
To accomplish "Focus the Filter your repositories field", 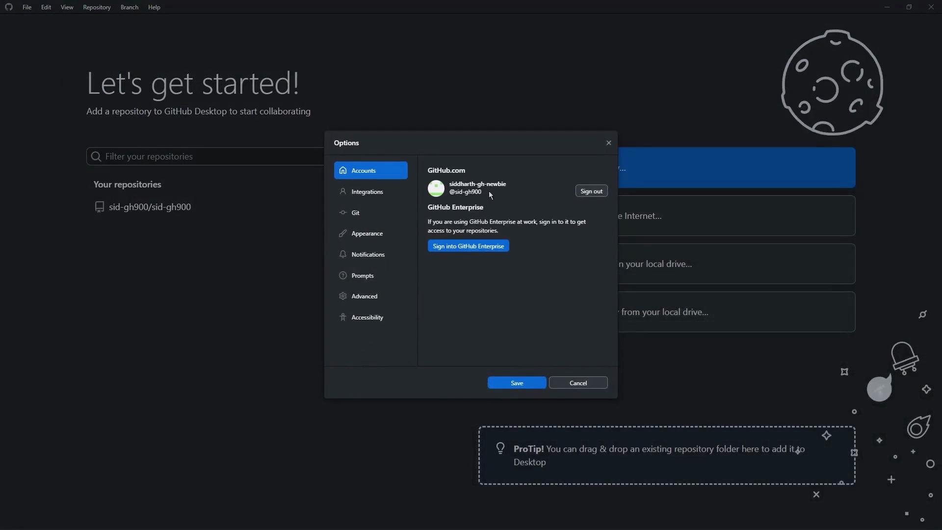I will tap(205, 156).
